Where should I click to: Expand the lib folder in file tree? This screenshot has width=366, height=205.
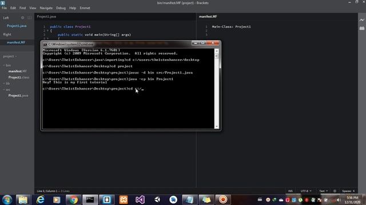(6, 84)
